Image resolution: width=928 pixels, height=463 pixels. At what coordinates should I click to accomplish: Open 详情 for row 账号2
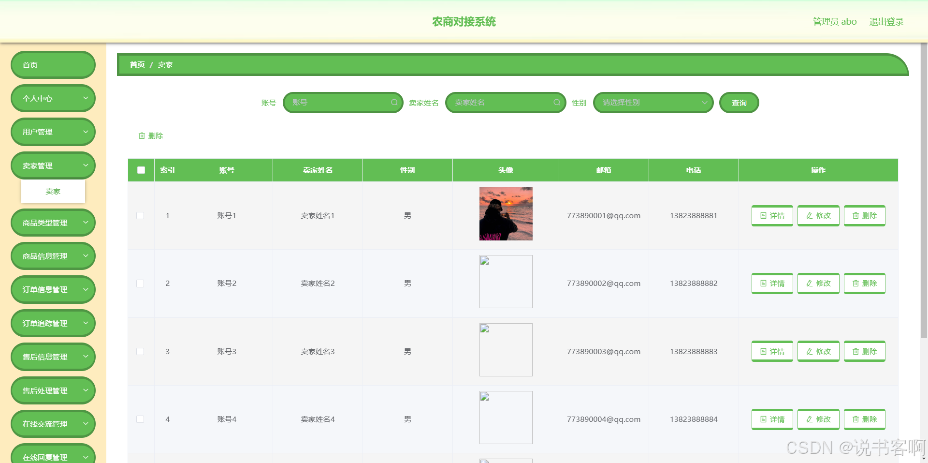(772, 284)
